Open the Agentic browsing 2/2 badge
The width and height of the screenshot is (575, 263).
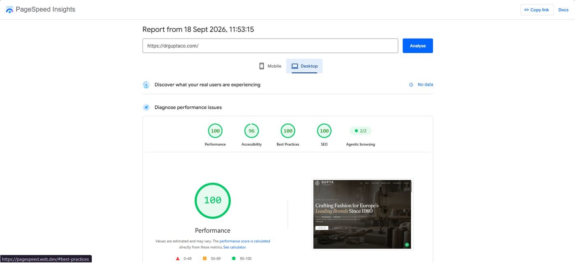coord(361,131)
